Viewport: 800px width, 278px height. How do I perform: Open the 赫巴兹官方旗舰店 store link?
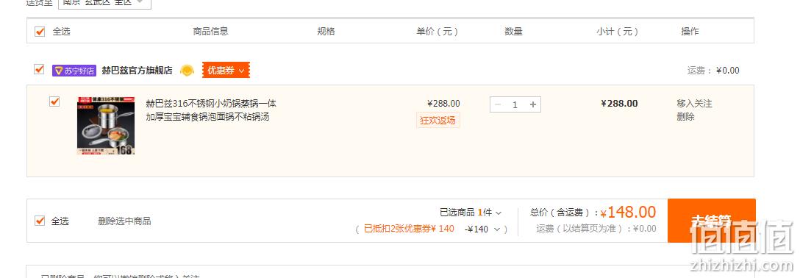point(137,71)
